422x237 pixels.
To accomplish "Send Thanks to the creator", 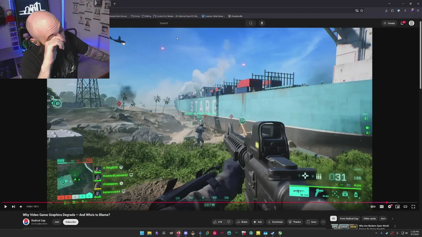I will 295,222.
